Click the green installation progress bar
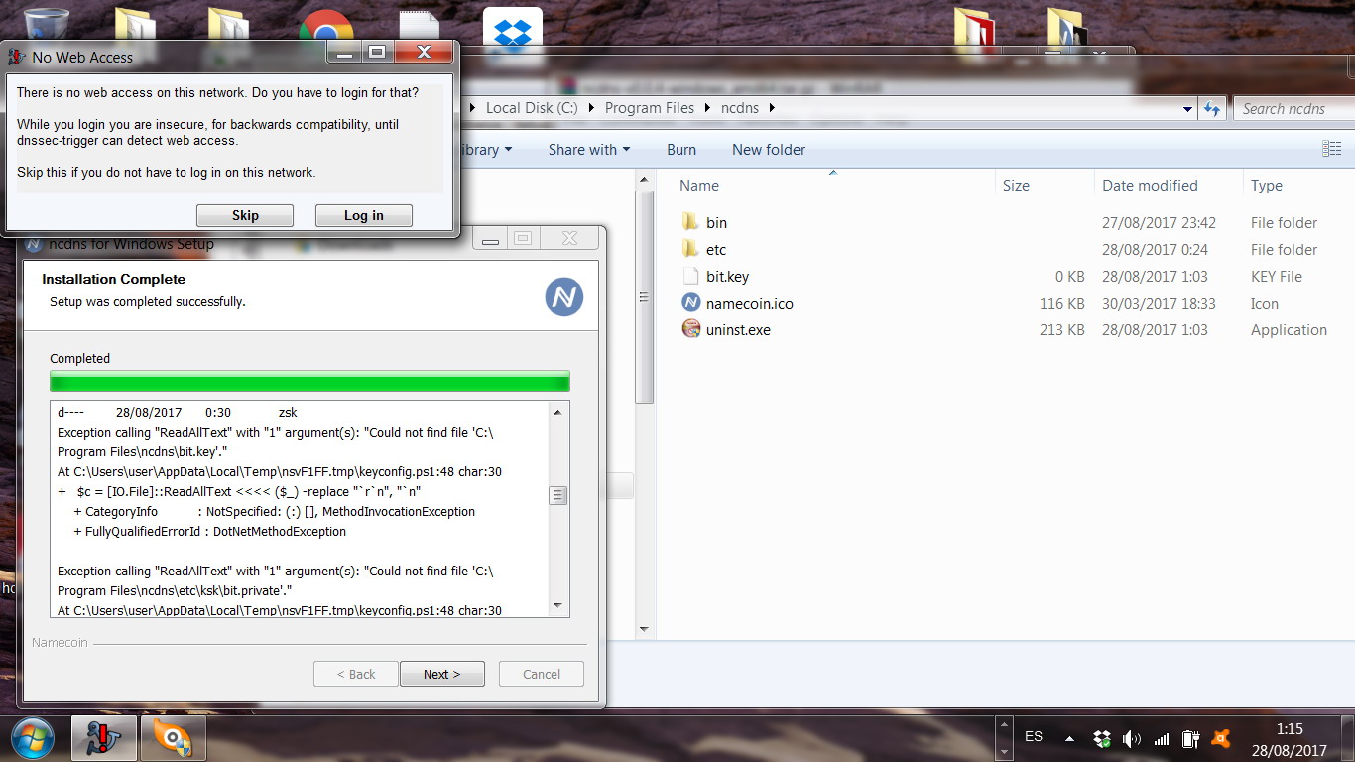 click(309, 381)
